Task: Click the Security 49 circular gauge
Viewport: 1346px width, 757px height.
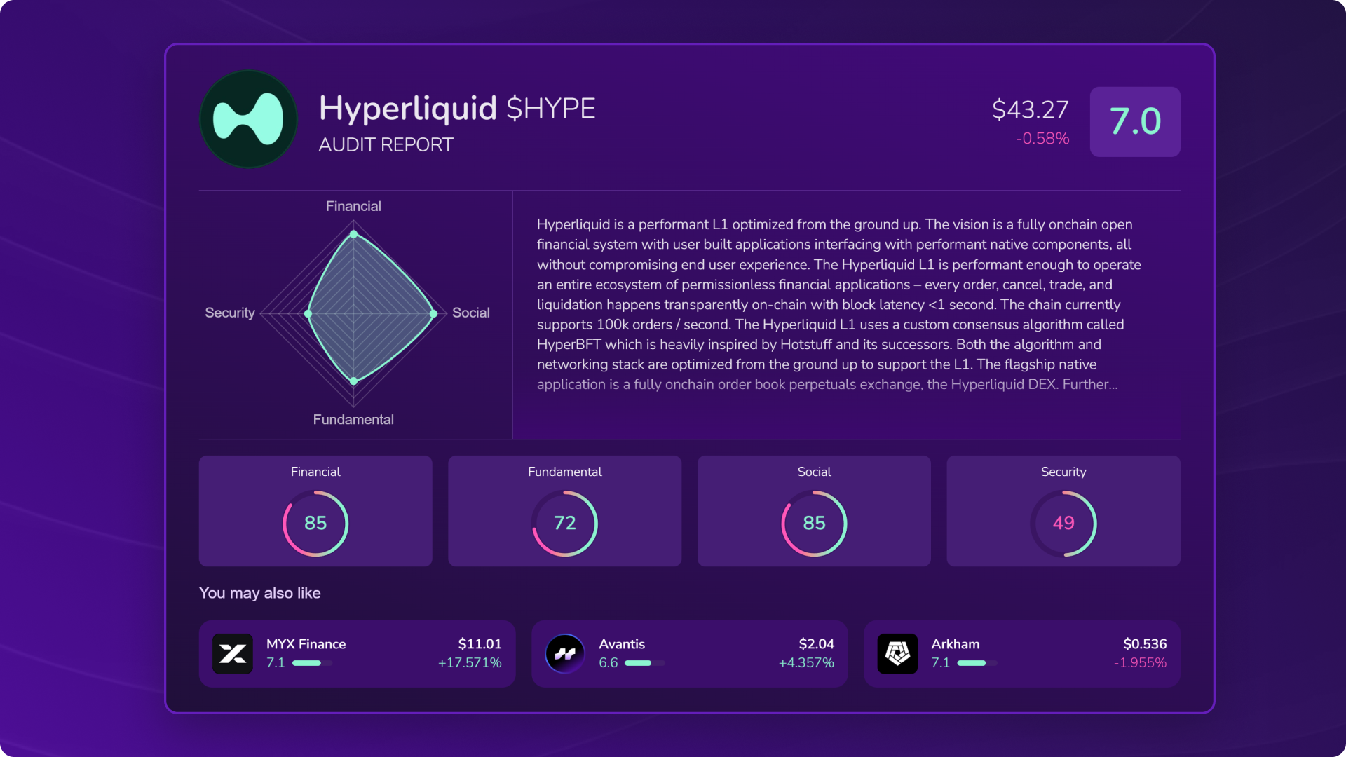Action: click(1063, 524)
